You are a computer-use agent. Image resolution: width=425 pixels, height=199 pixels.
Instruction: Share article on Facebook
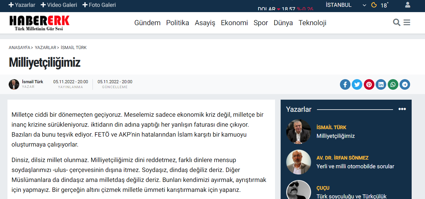pos(345,84)
